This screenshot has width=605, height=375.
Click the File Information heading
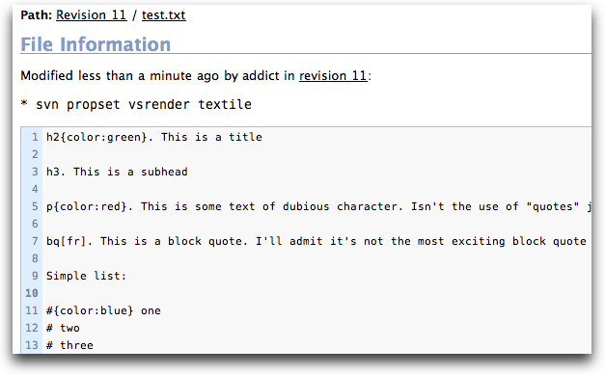point(96,44)
